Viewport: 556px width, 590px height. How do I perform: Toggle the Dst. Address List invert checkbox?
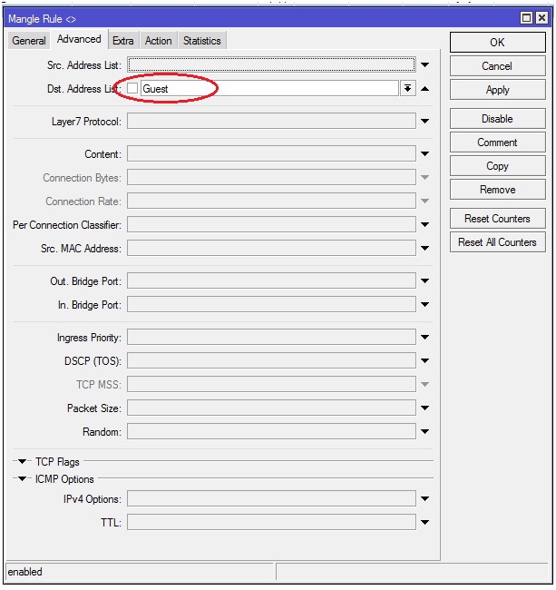[132, 89]
